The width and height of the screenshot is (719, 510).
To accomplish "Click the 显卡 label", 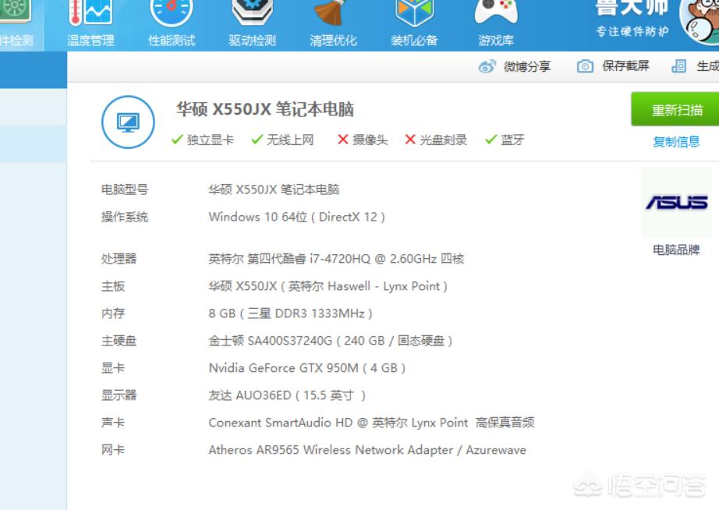I will click(x=113, y=368).
